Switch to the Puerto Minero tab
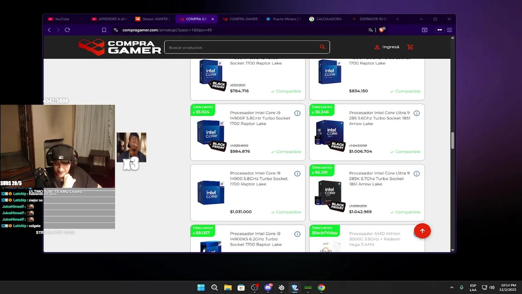The image size is (522, 294). point(284,19)
